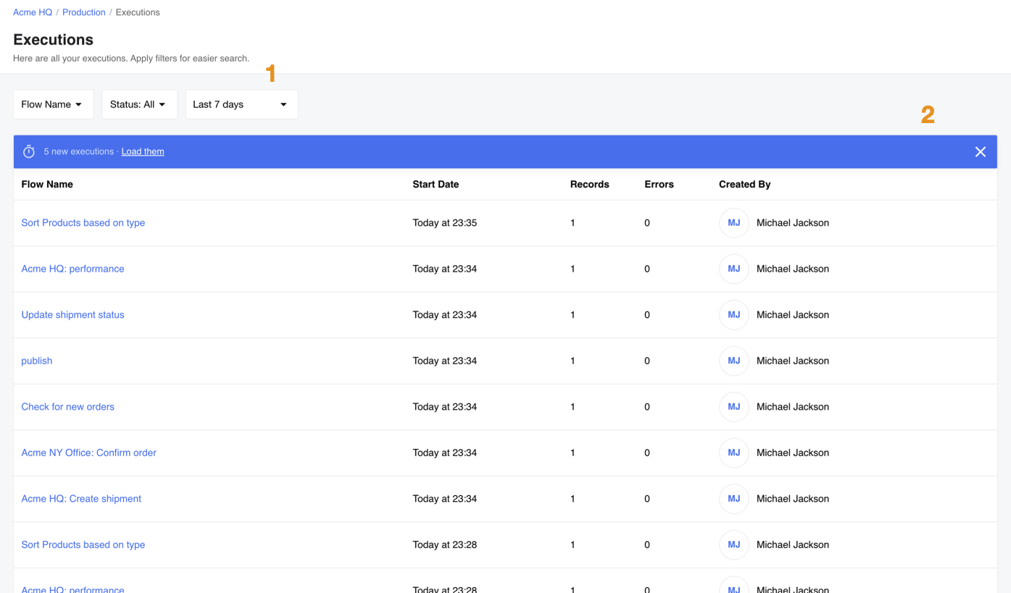This screenshot has width=1011, height=593.
Task: Click Michael Jackson in the publish row
Action: pyautogui.click(x=792, y=361)
